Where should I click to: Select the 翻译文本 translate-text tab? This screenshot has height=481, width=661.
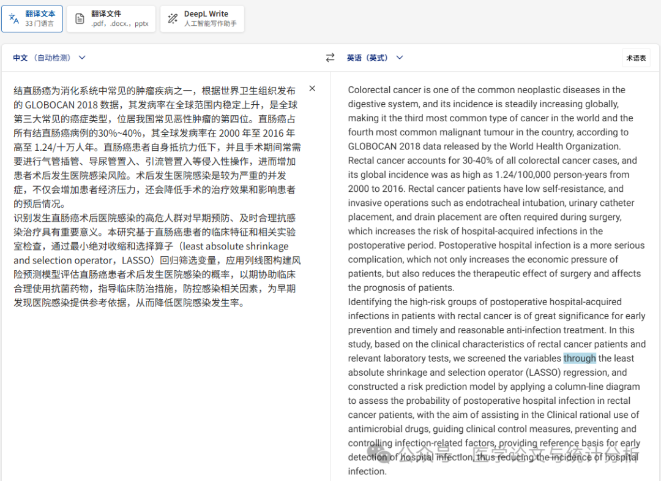[x=32, y=18]
